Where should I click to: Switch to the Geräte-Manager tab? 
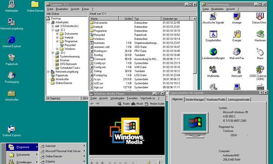[195, 100]
